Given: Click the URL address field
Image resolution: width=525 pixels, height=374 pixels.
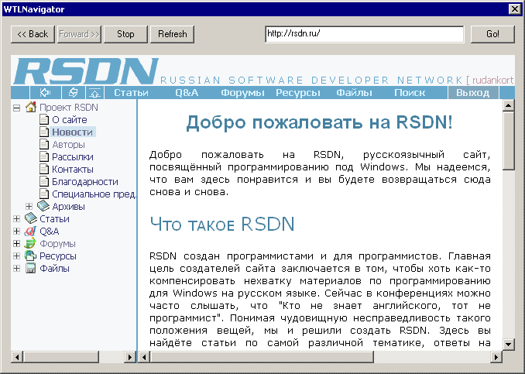Looking at the screenshot, I should (x=363, y=34).
